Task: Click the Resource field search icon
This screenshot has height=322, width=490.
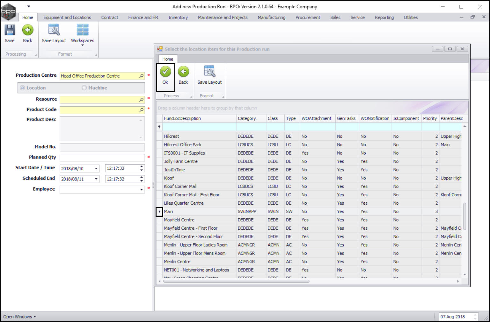Action: [142, 100]
